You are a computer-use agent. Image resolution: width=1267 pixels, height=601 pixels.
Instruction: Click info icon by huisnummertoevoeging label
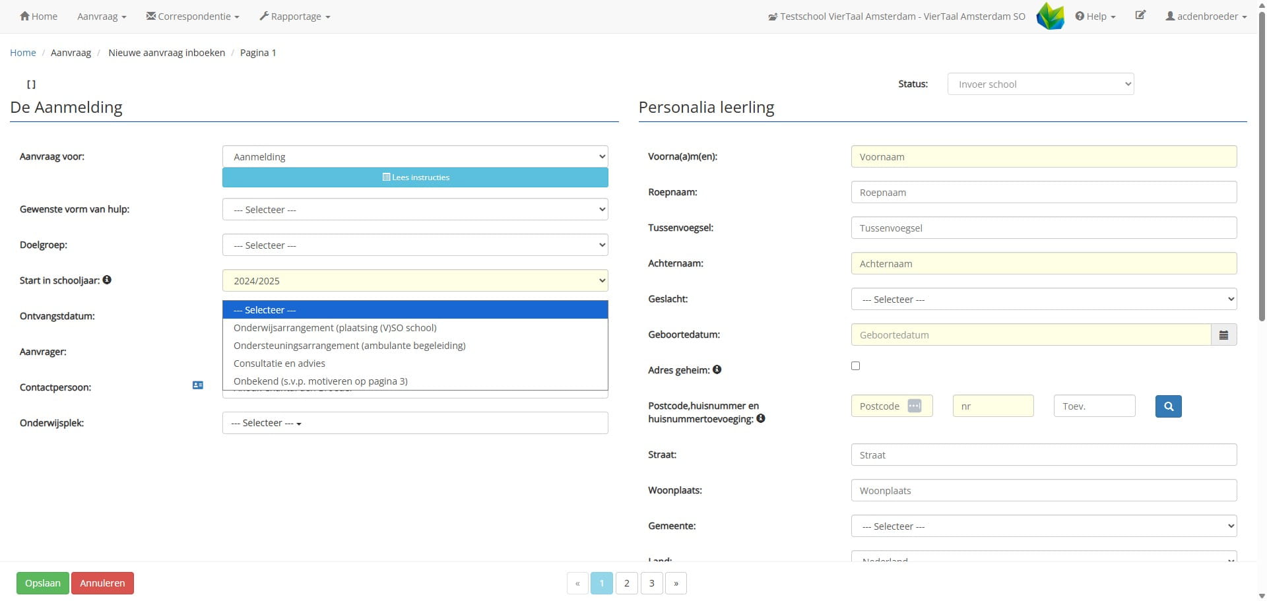(761, 418)
